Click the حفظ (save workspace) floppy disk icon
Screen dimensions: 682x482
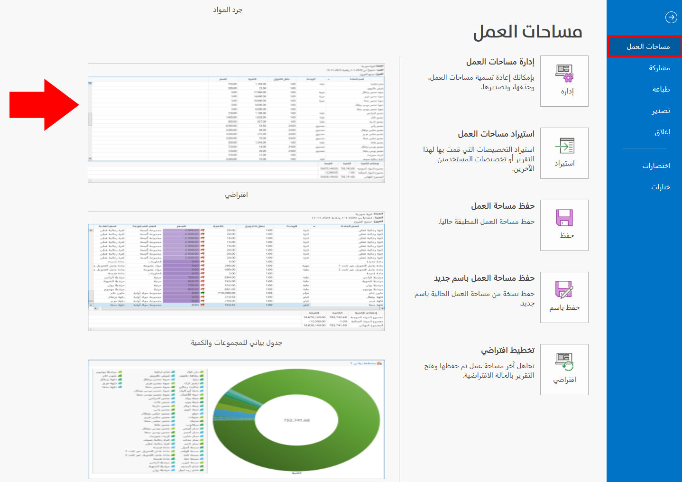(x=564, y=225)
